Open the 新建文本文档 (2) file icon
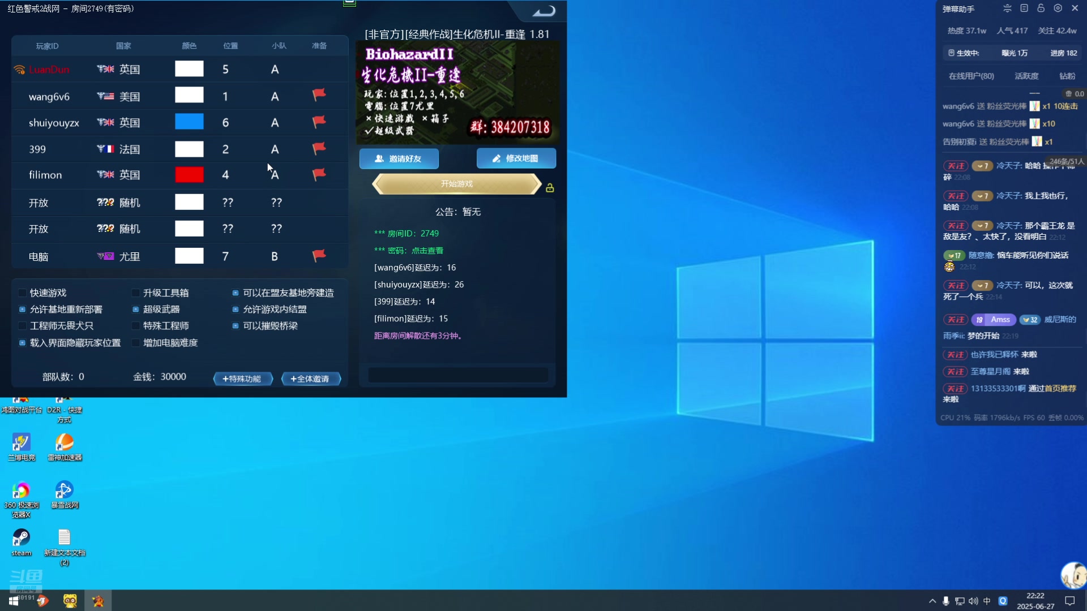 click(65, 547)
